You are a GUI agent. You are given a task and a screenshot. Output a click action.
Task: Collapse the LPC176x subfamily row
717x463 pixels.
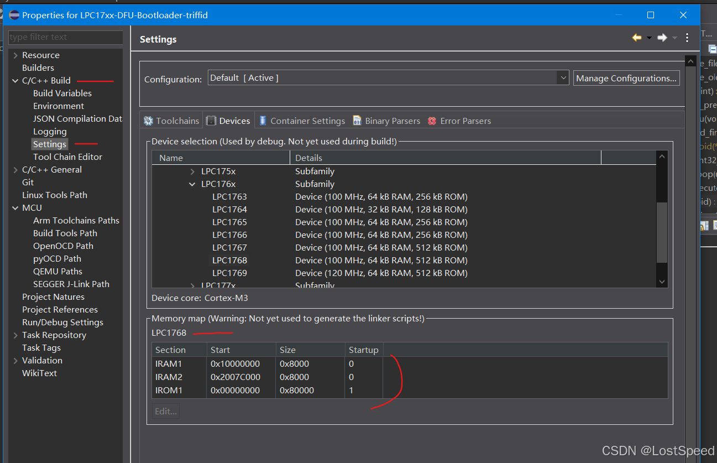click(x=192, y=184)
